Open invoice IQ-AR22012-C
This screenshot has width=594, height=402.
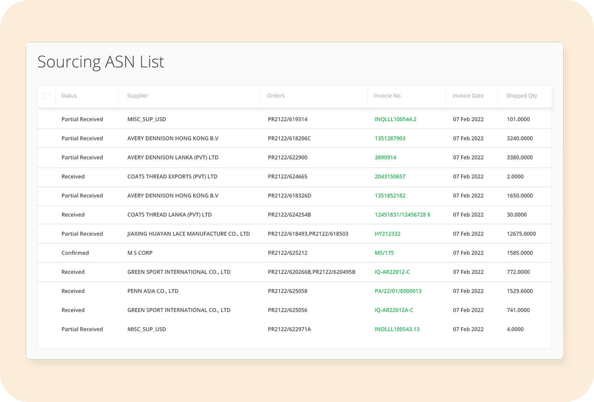[392, 272]
